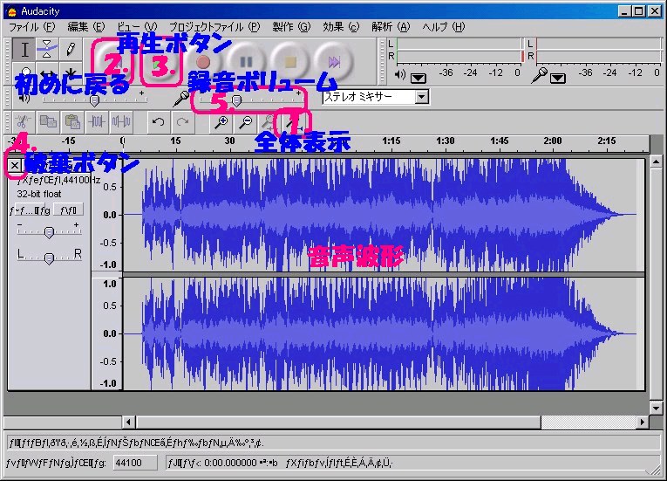Screen dimensions: 667x481
Task: Open the ヘルプ (H) menu
Action: 444,27
